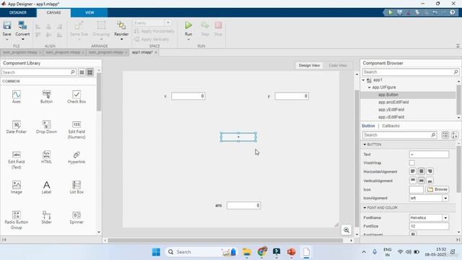Viewport: 462px width, 260px height.
Task: Click the Convert icon in the toolstrip
Action: tap(22, 25)
